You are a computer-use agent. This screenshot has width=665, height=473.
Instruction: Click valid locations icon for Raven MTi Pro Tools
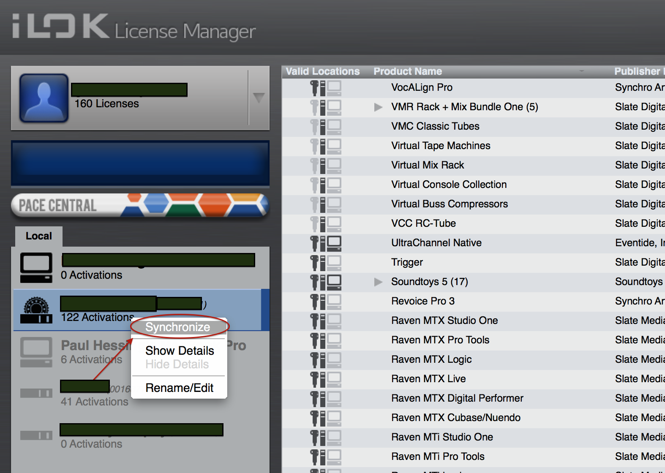pos(326,457)
